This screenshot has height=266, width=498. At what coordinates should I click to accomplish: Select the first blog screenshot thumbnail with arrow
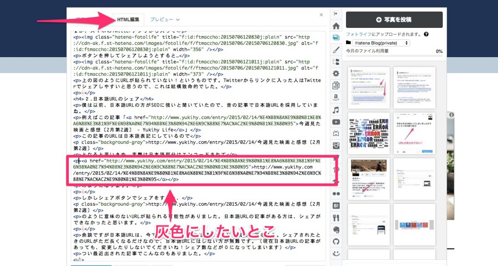pos(369,88)
